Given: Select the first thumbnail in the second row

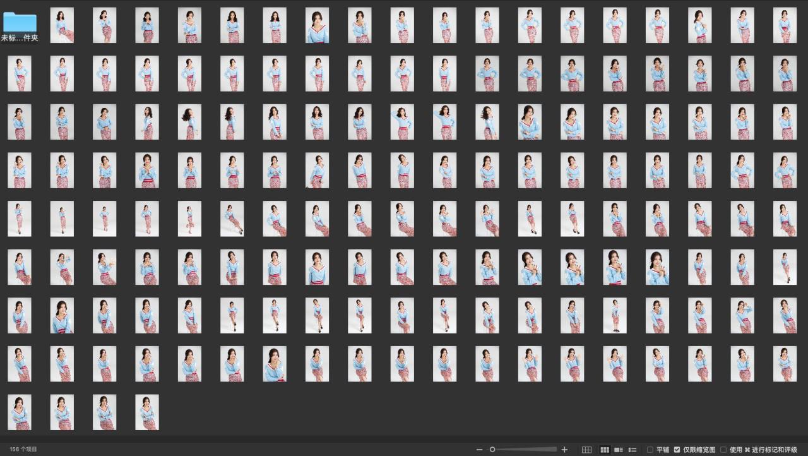Looking at the screenshot, I should pos(20,74).
